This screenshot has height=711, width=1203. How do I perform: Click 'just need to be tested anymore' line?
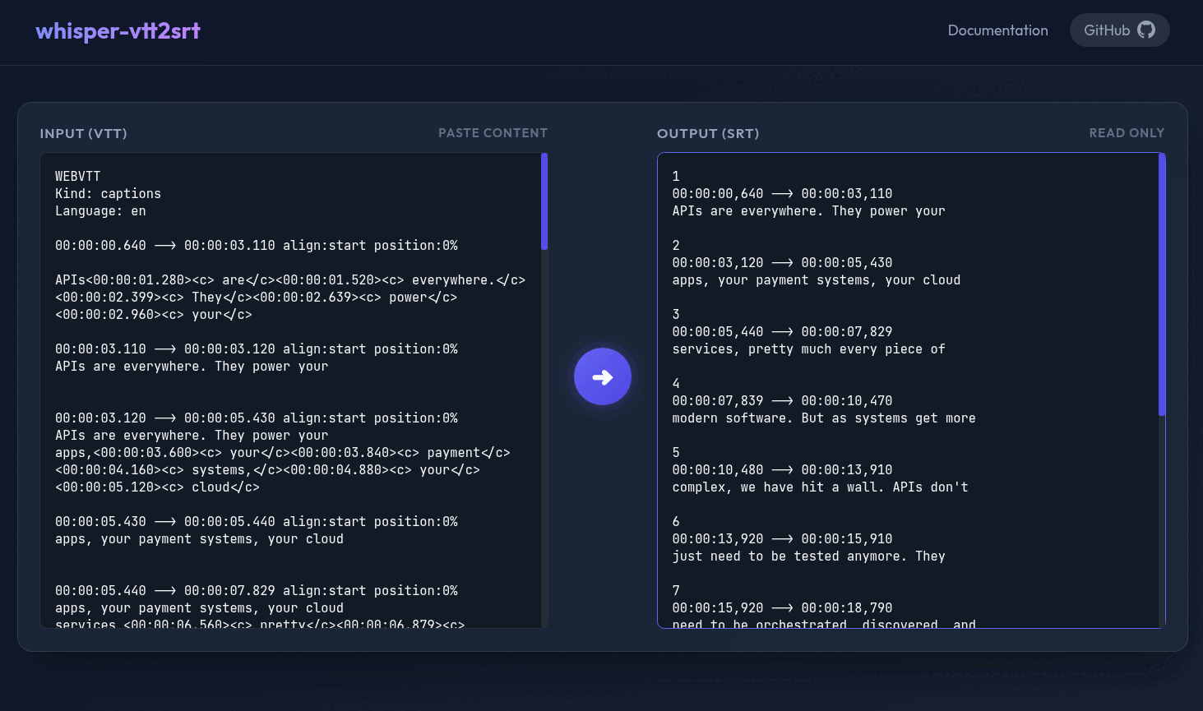click(808, 556)
